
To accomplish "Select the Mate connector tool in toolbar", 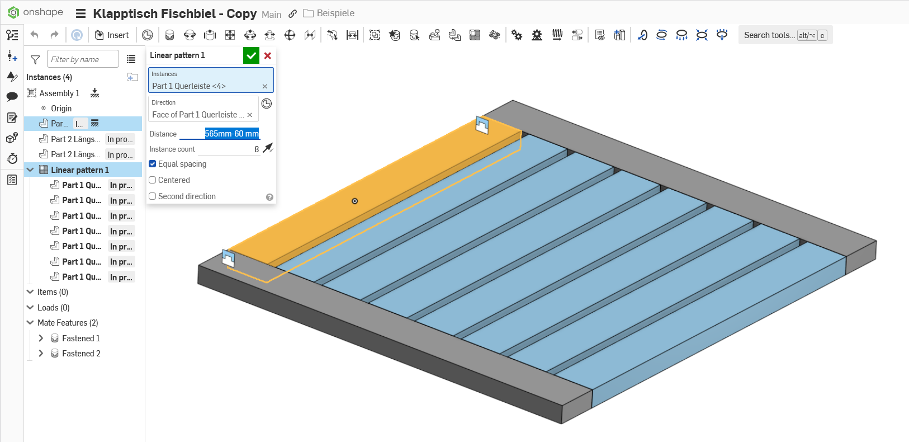I will 148,35.
